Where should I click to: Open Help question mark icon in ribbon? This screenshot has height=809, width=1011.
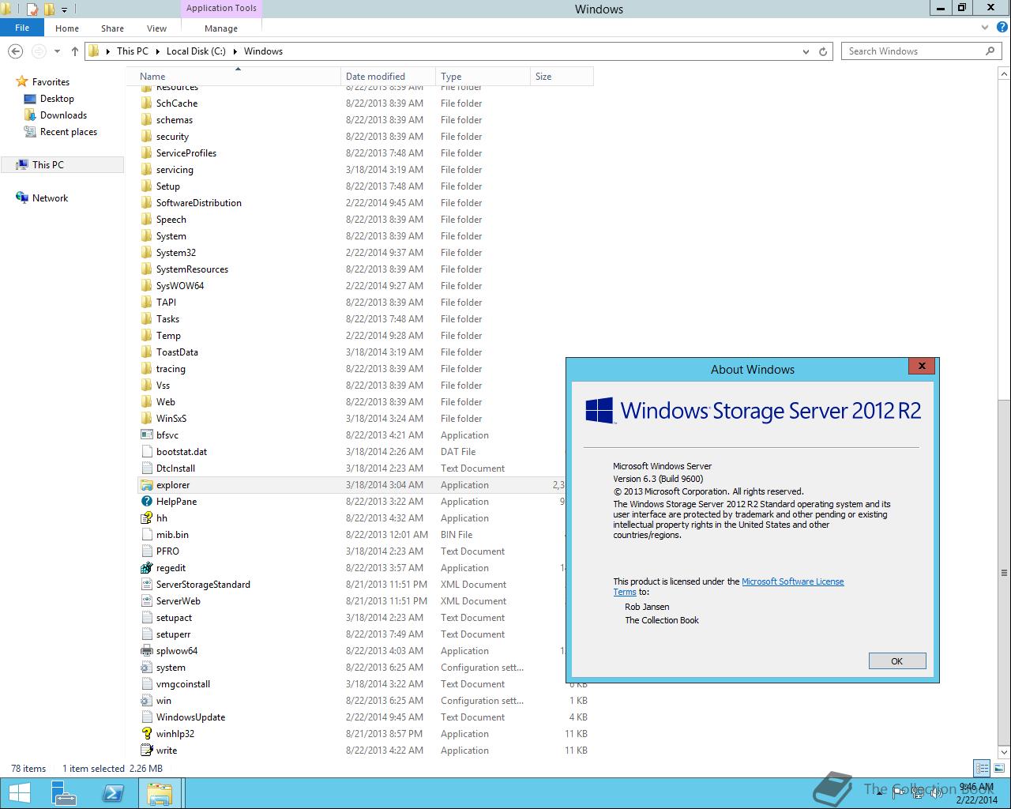click(1001, 28)
